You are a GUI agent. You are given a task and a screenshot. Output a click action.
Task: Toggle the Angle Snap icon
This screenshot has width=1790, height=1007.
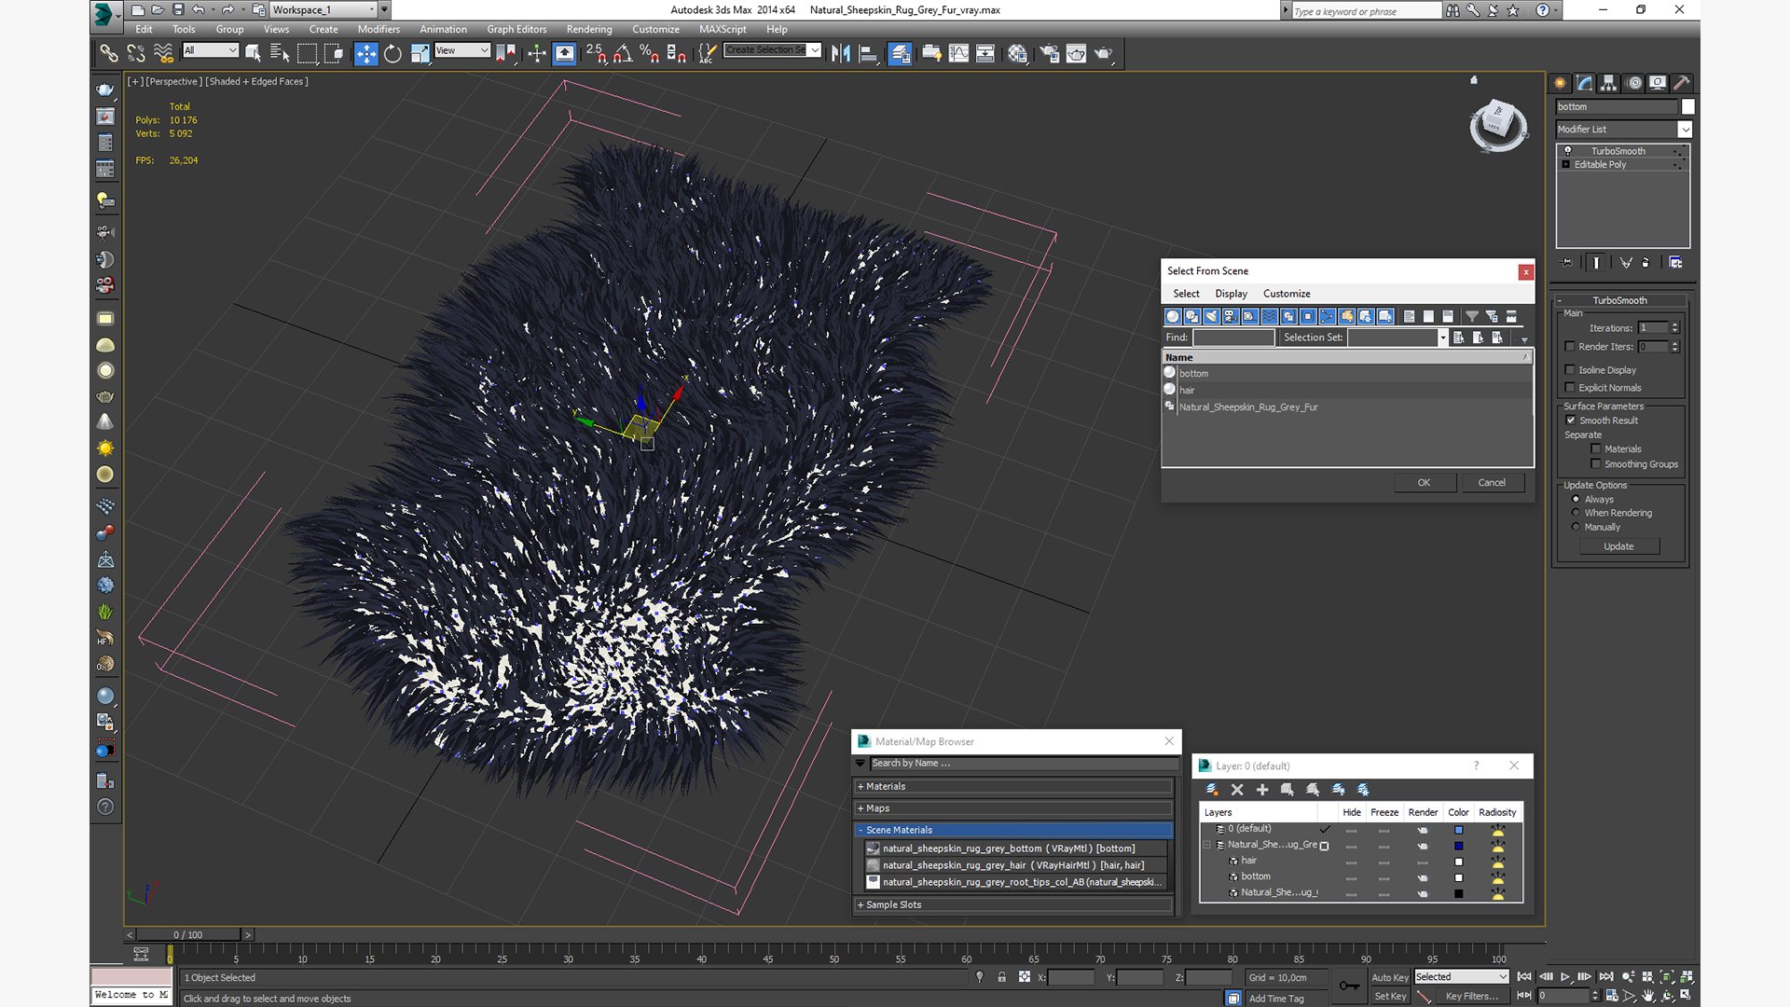pyautogui.click(x=622, y=53)
